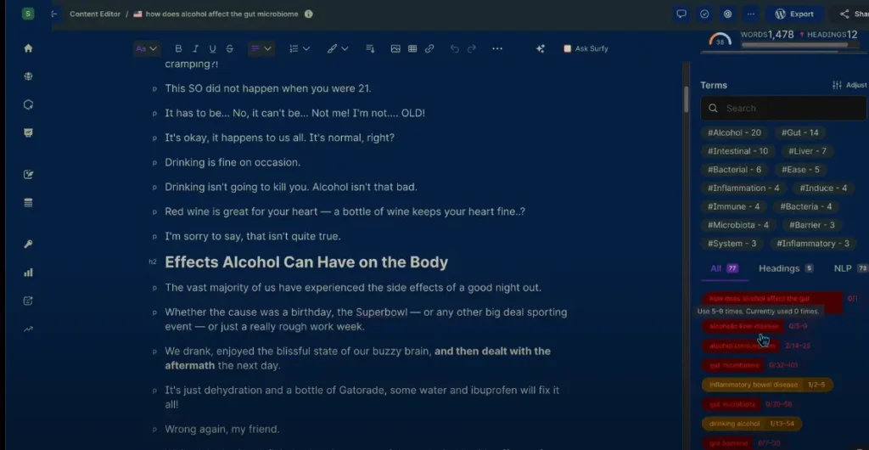
Task: Click the editor's vertical scrollbar
Action: coord(686,99)
